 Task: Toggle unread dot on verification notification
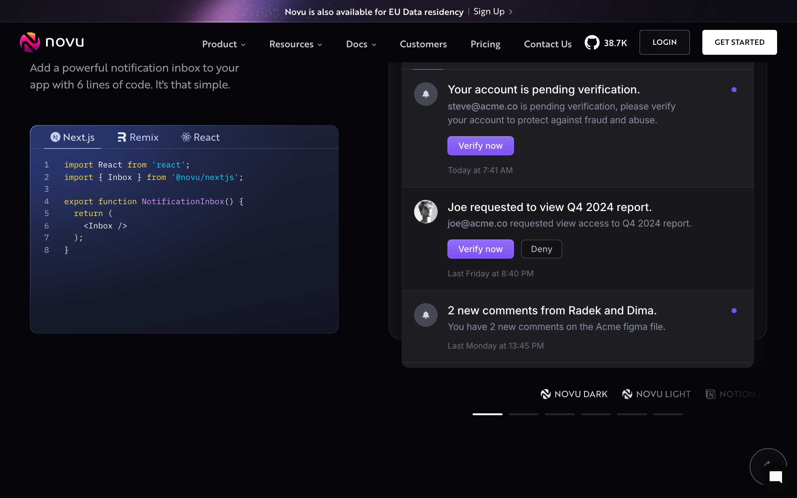(734, 90)
